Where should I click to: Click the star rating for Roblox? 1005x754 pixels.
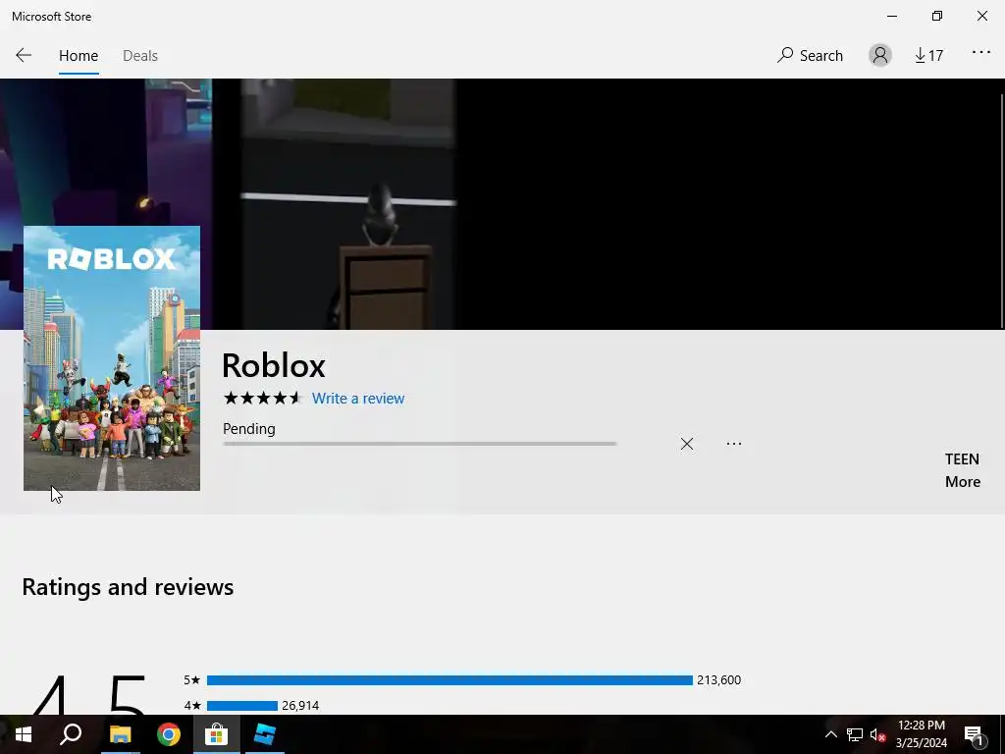261,399
